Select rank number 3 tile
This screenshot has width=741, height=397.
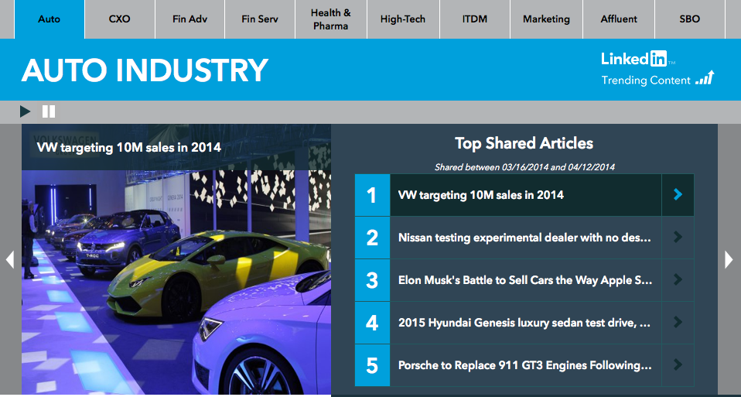click(372, 280)
